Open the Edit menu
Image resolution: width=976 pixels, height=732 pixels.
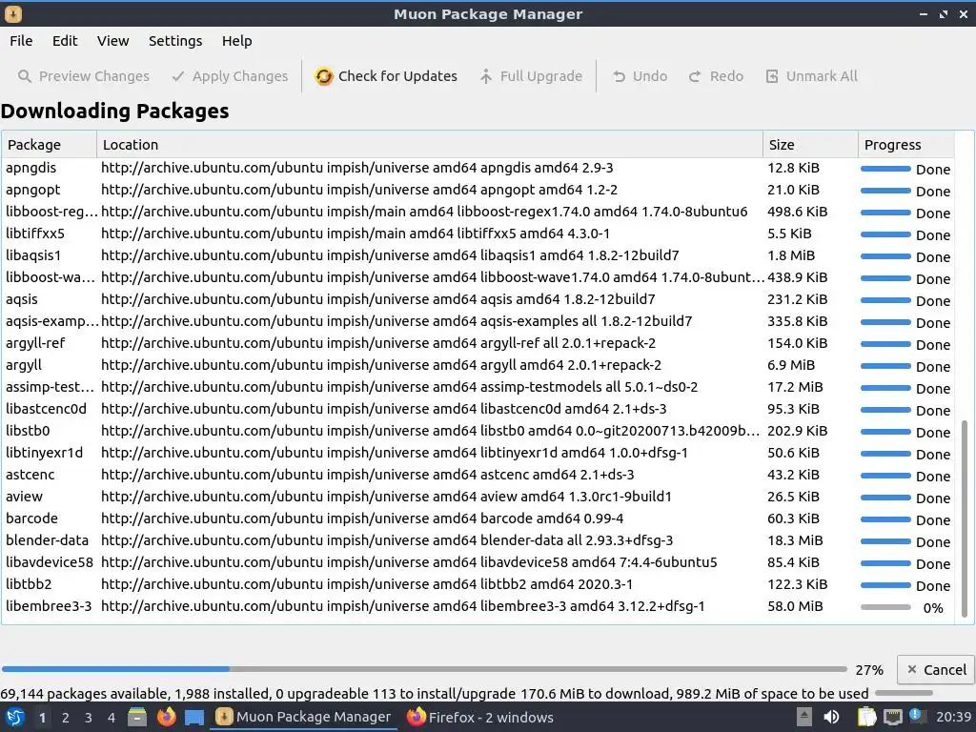[65, 41]
